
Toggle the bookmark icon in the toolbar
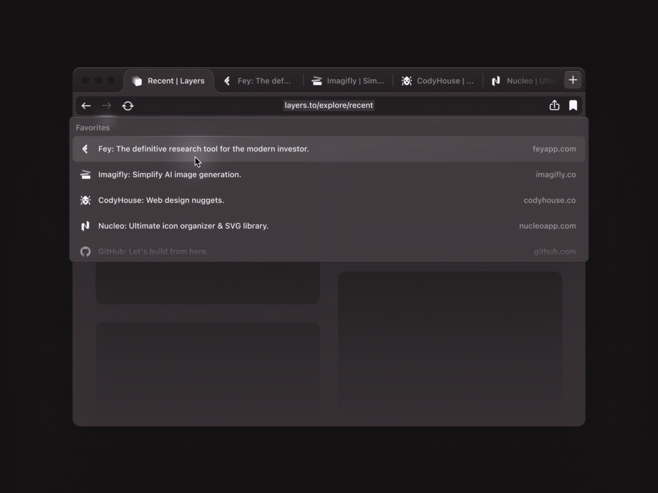click(573, 105)
